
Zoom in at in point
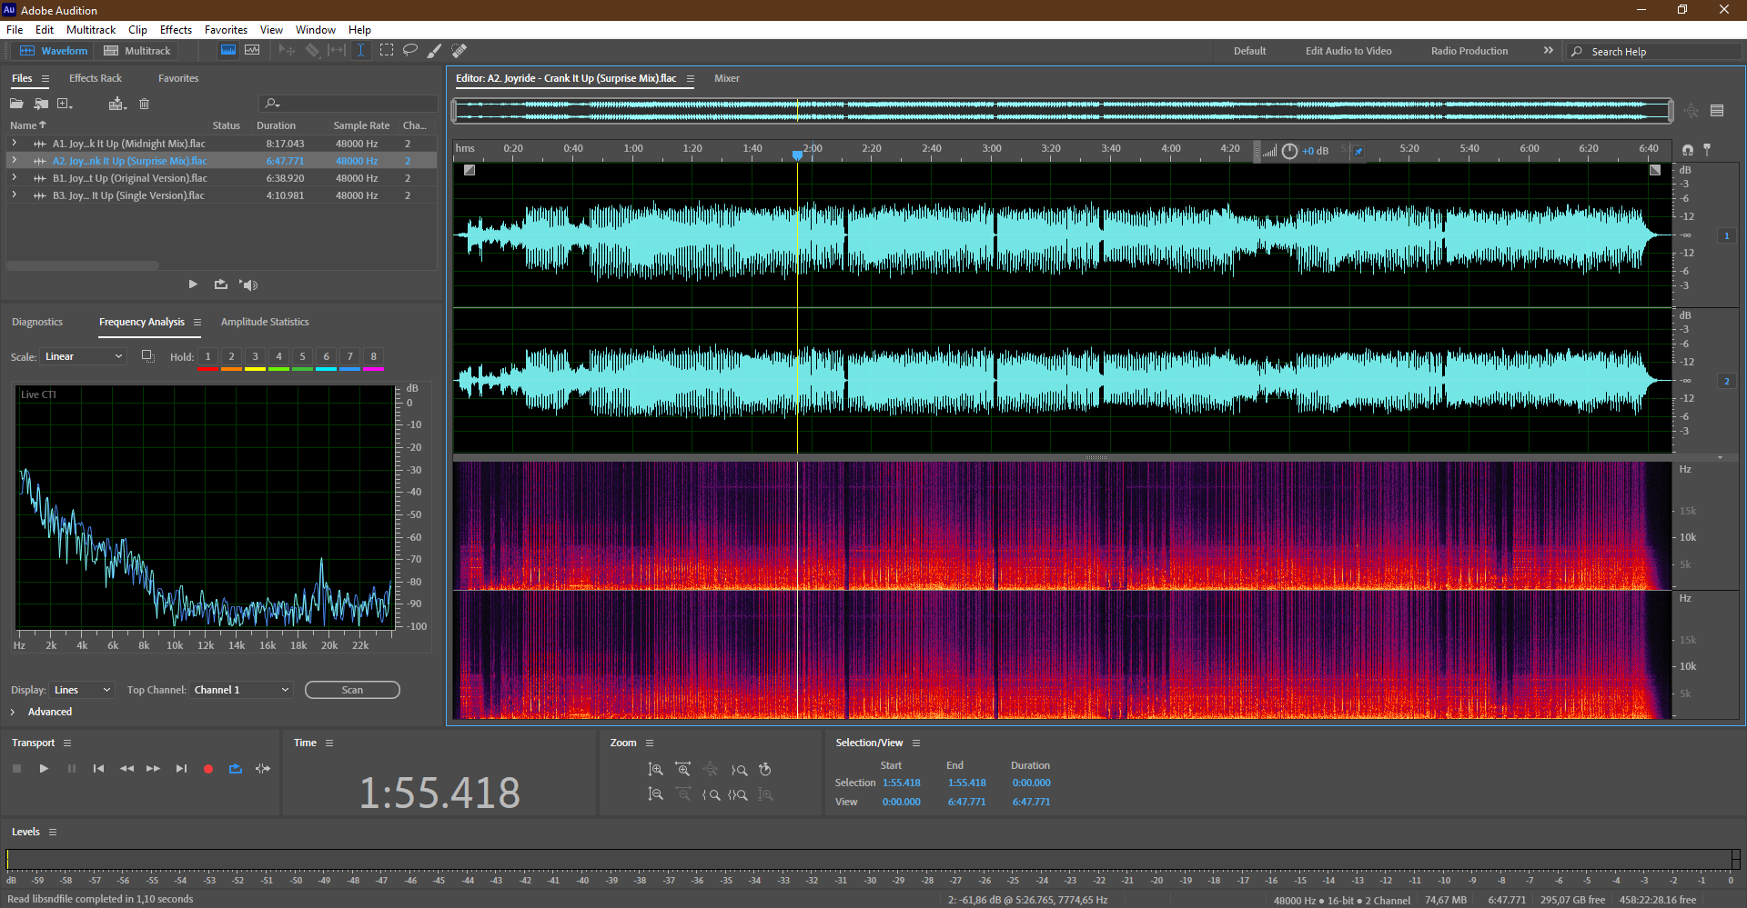pos(712,794)
